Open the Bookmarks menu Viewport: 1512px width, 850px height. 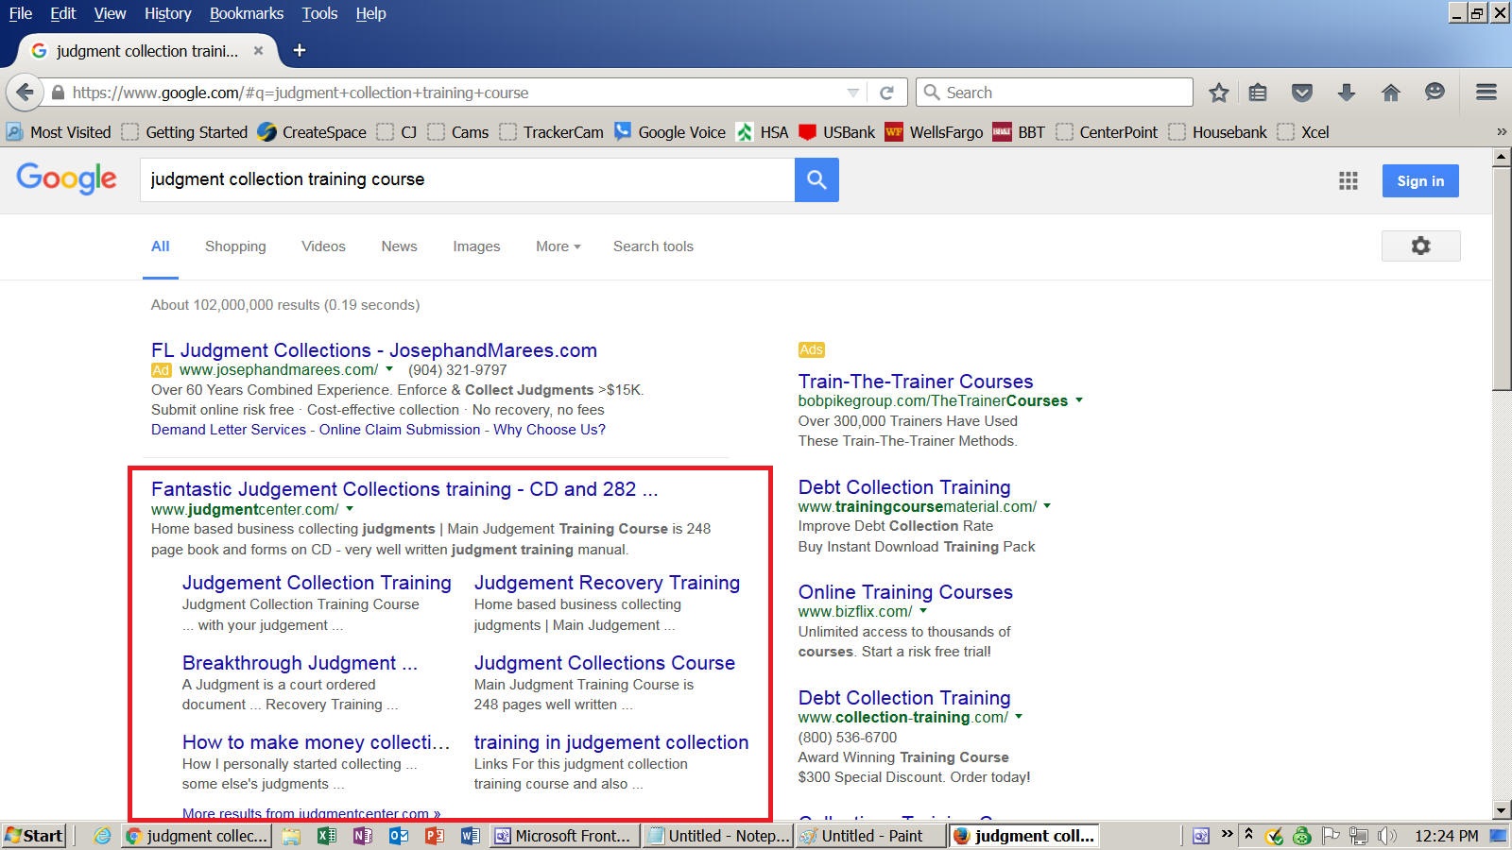point(246,13)
